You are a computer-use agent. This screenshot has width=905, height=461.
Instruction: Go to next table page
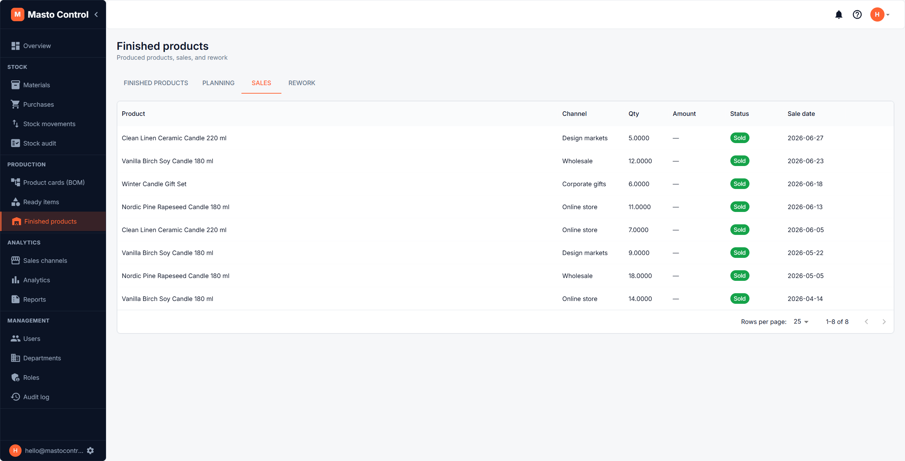884,321
